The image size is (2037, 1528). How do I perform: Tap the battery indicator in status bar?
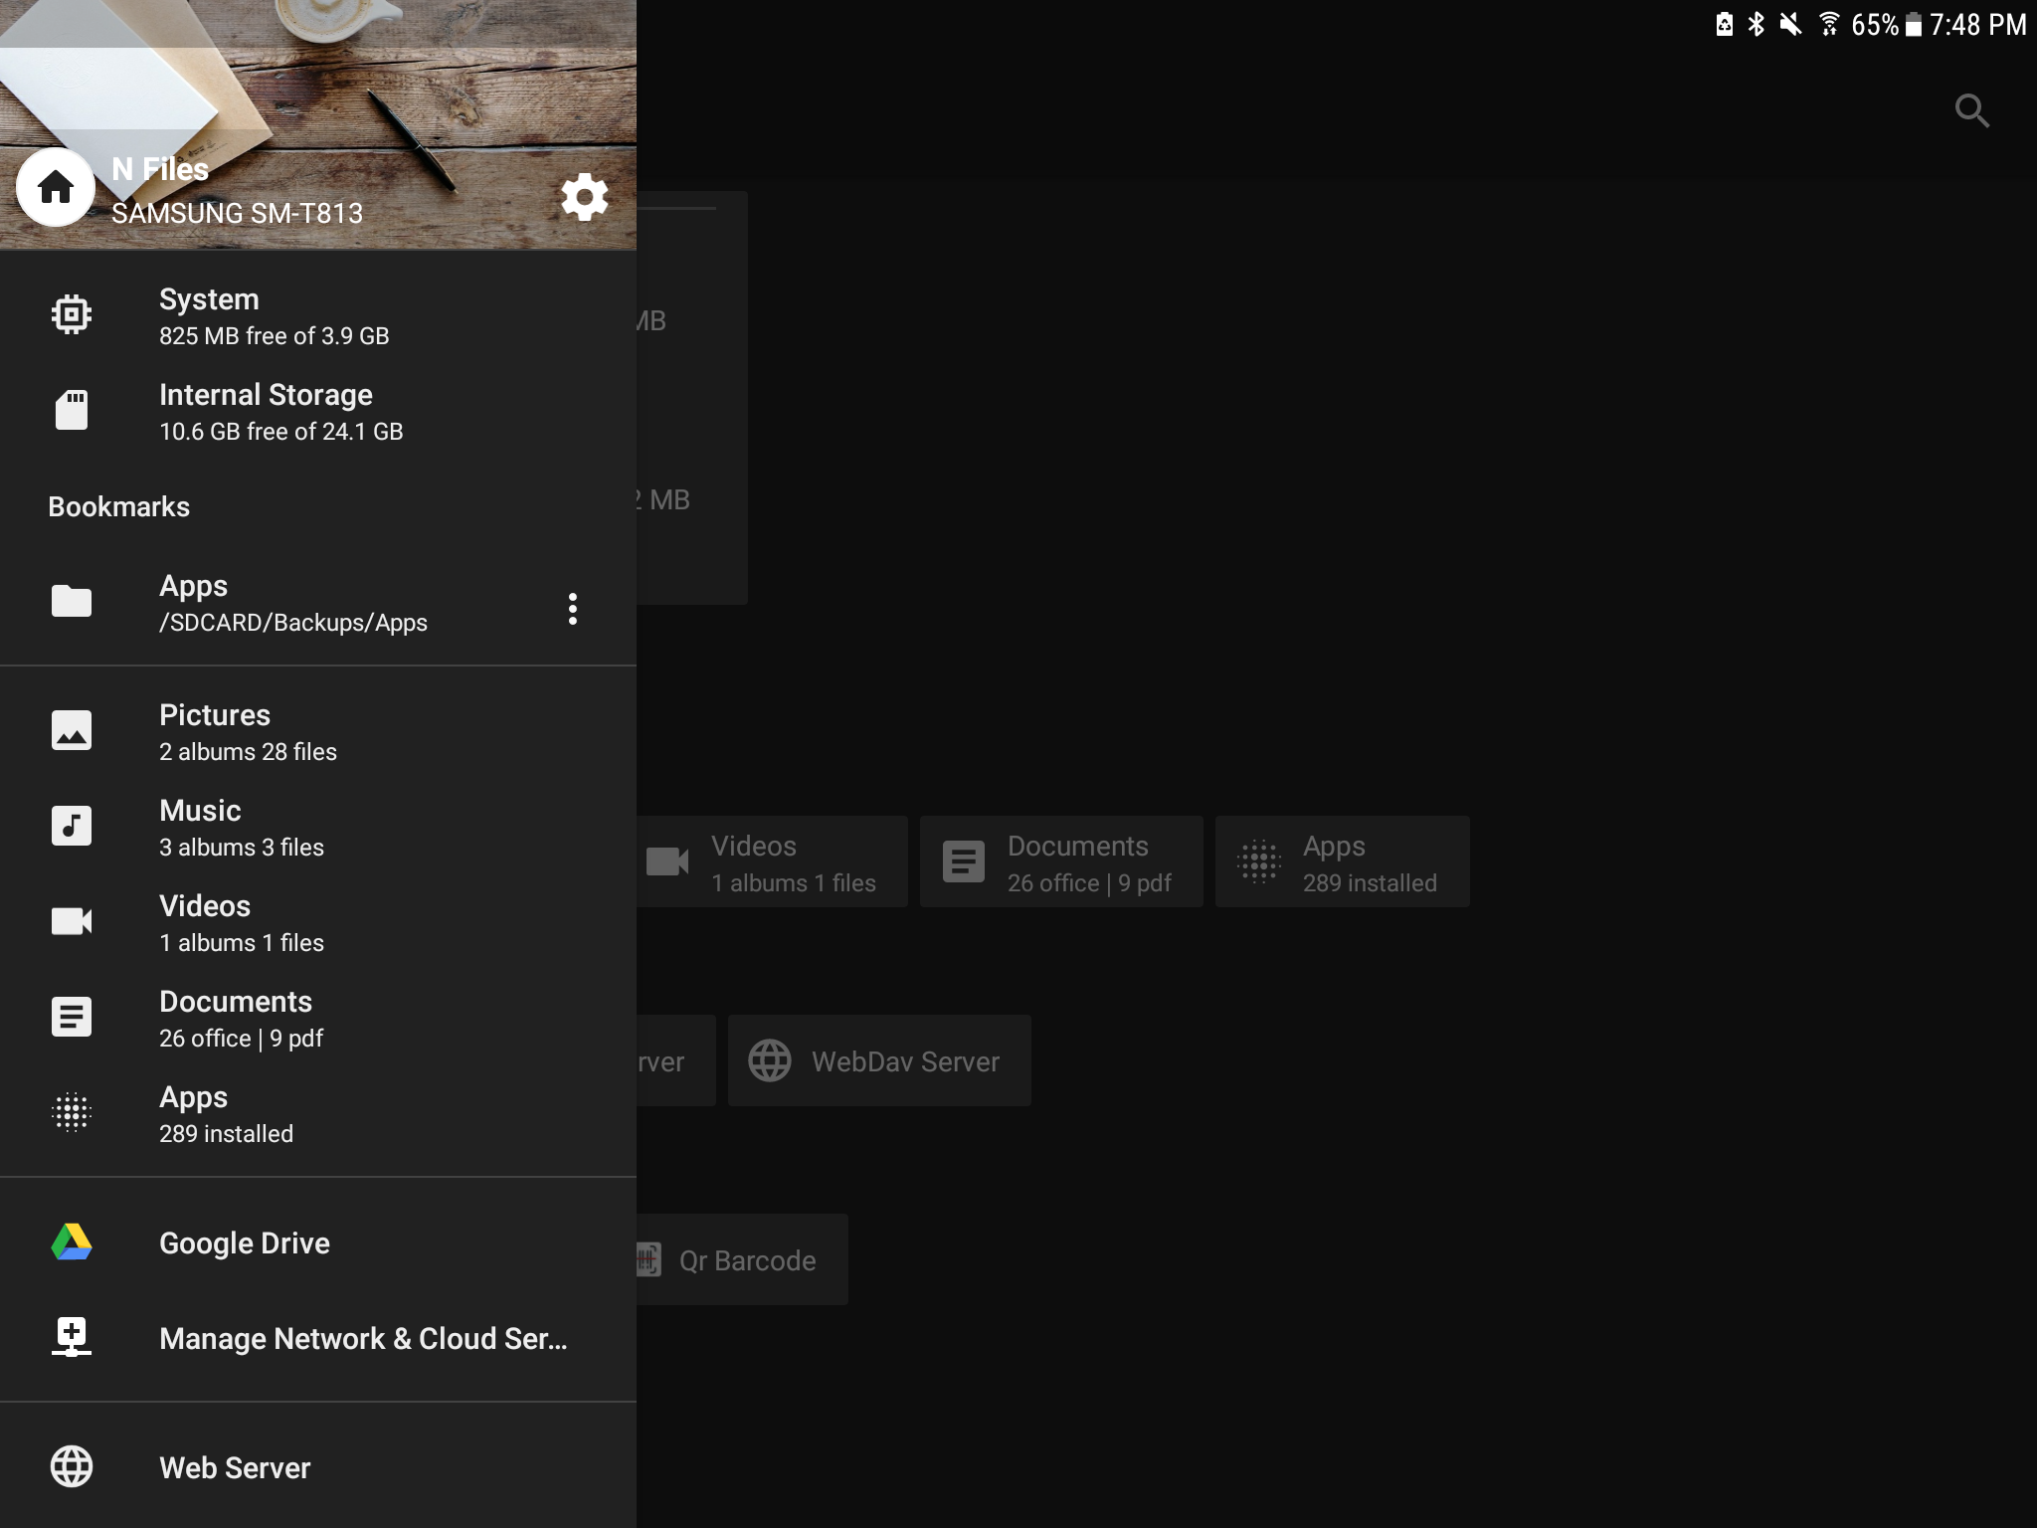[1913, 25]
